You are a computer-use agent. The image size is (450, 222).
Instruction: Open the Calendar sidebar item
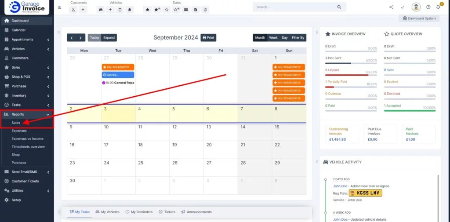pos(27,30)
